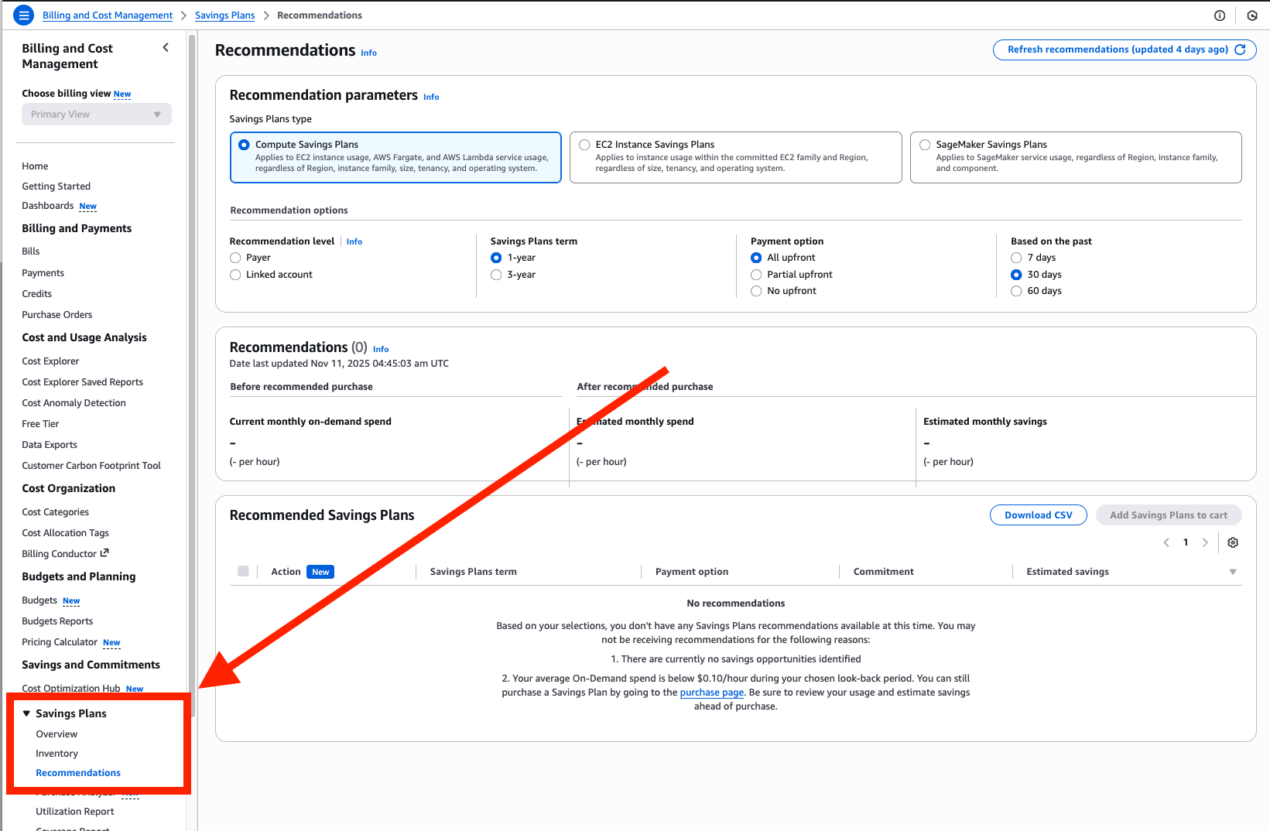Open the purchase page link
Image resolution: width=1270 pixels, height=831 pixels.
click(711, 692)
